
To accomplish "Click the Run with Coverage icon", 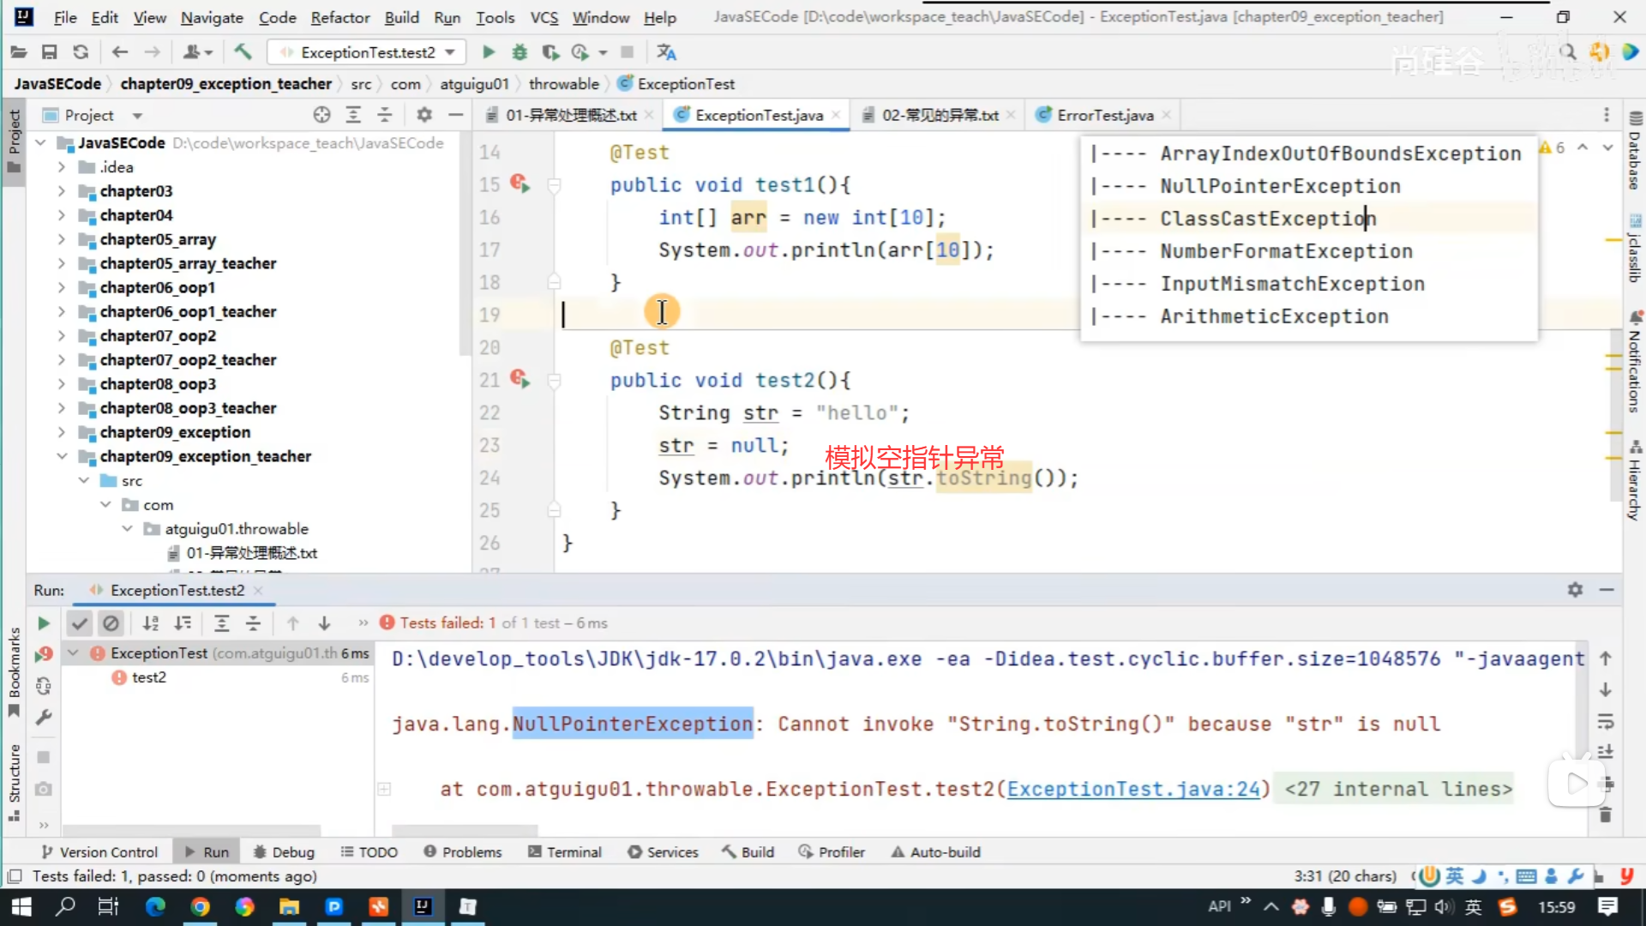I will pos(550,52).
